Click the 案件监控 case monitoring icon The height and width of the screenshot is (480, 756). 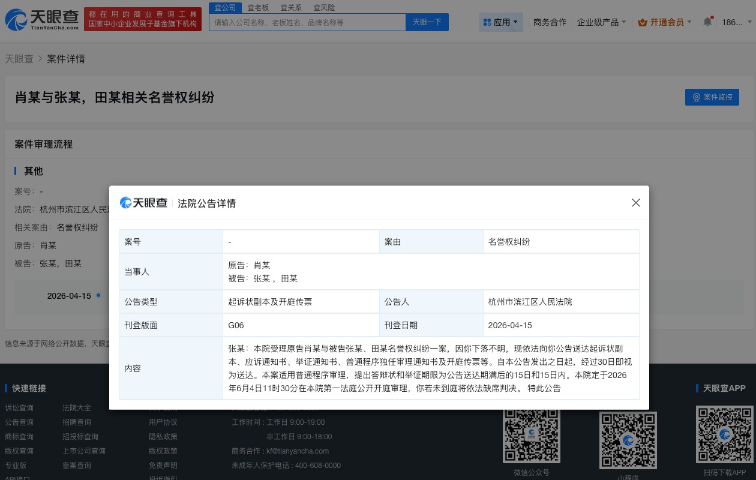(697, 97)
